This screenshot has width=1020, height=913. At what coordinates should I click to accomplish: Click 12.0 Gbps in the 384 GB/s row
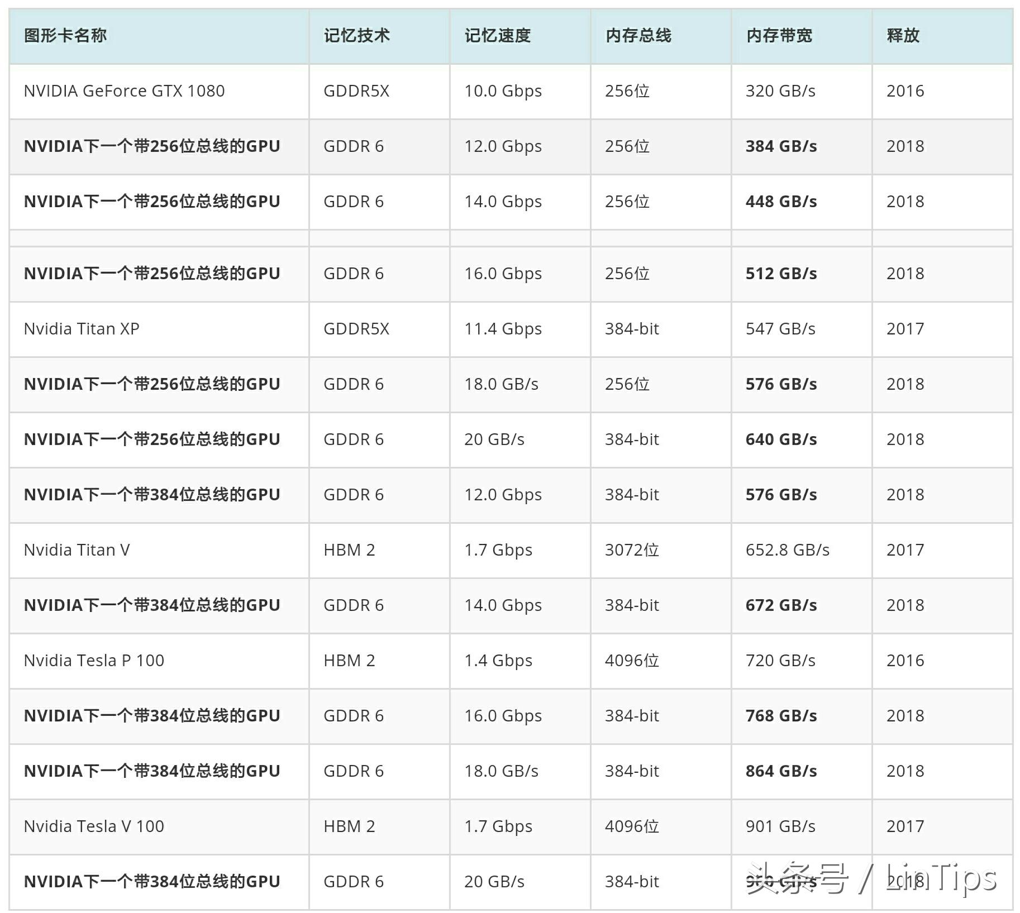(x=503, y=146)
